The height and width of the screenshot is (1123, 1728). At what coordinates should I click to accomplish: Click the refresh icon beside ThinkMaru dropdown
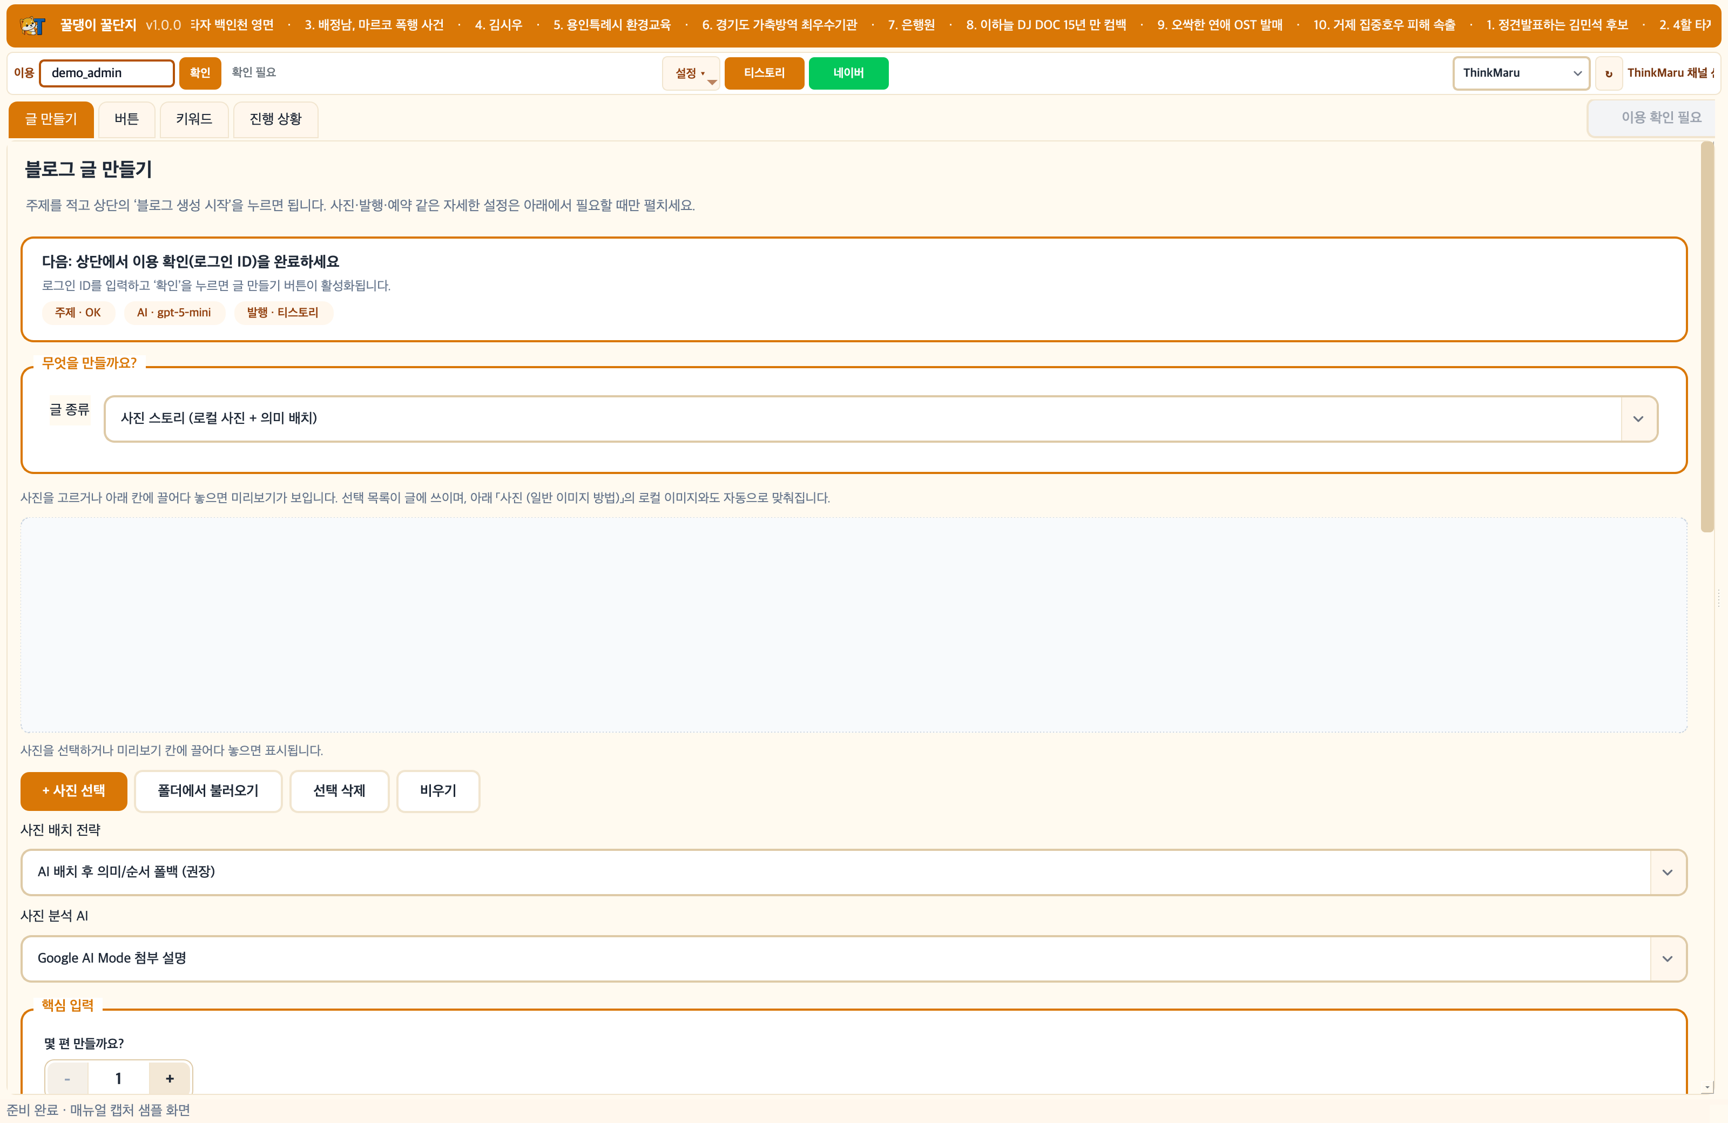tap(1609, 73)
